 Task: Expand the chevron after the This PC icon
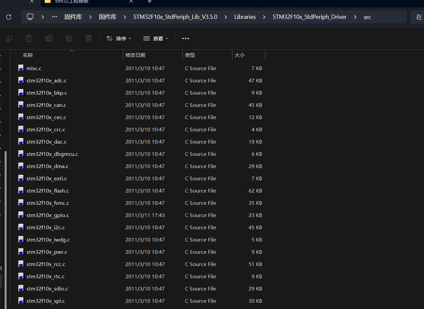tap(43, 17)
